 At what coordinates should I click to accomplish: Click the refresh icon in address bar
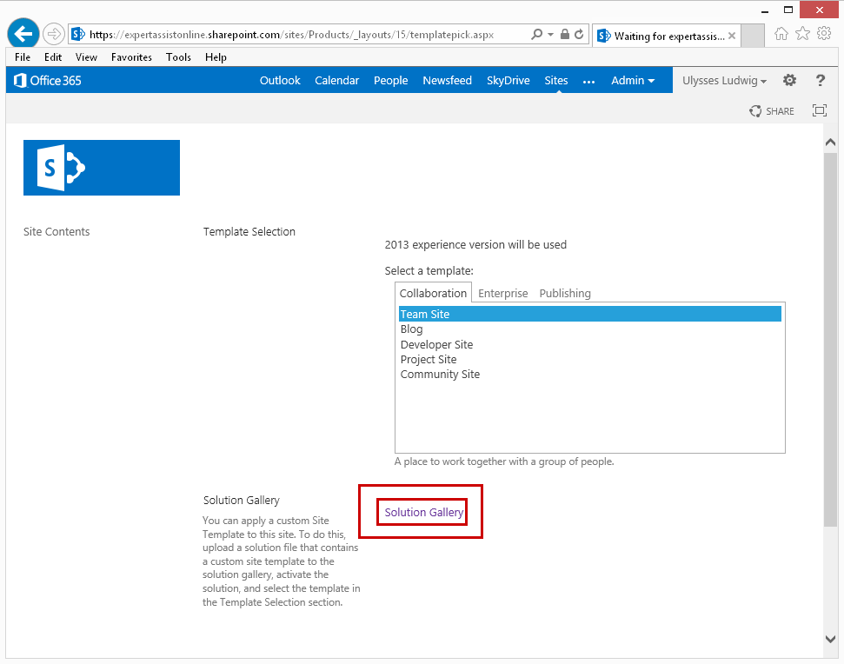[579, 35]
